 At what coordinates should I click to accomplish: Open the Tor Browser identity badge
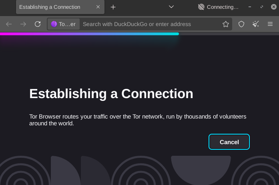click(64, 24)
